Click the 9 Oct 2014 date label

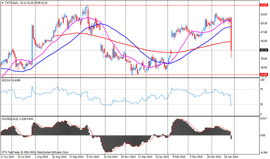point(93,157)
